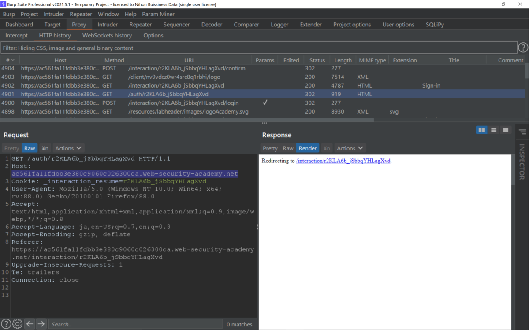Toggle \n newline display in Response pane

click(326, 148)
